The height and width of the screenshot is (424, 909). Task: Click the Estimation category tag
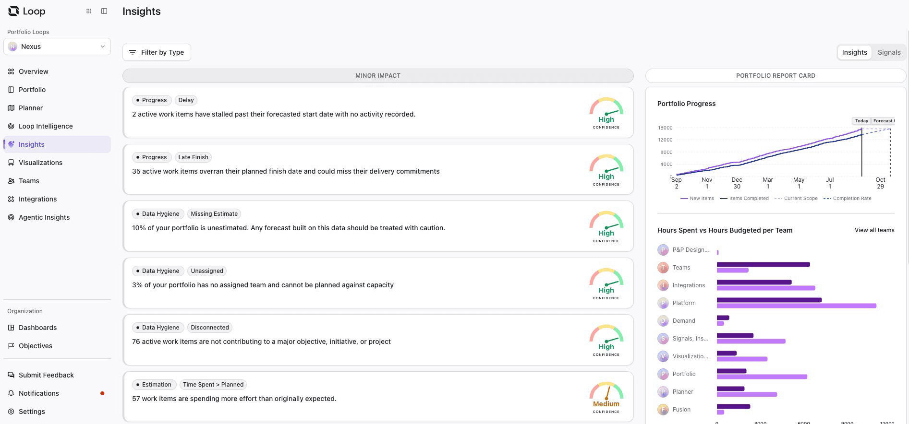(x=154, y=385)
